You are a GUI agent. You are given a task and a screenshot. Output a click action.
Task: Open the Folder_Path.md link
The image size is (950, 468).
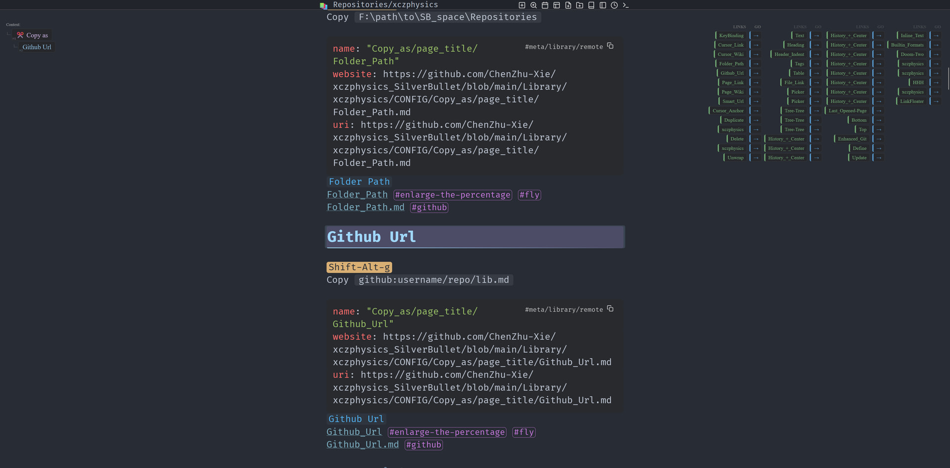tap(365, 208)
